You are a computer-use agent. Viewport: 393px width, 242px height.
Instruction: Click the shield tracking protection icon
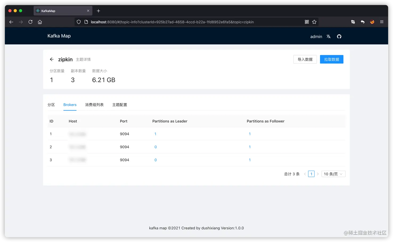(x=79, y=22)
